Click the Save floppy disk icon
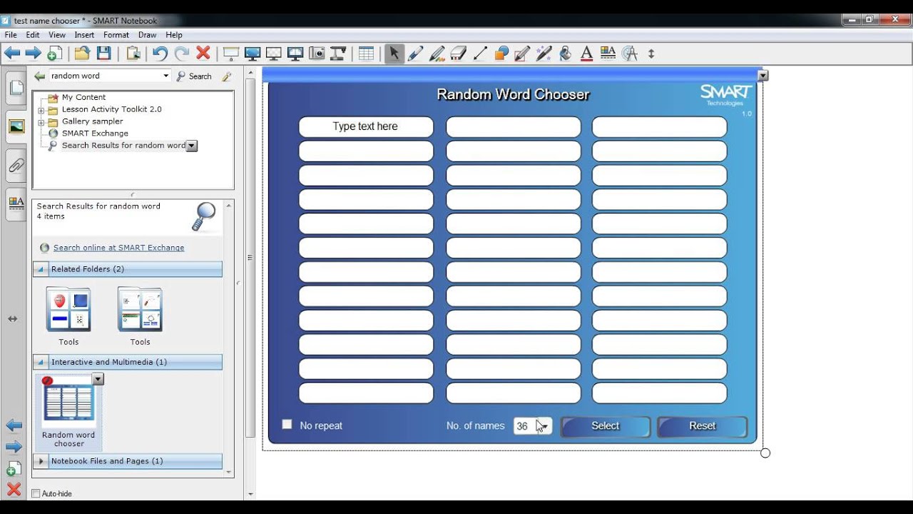913x514 pixels. pos(104,54)
